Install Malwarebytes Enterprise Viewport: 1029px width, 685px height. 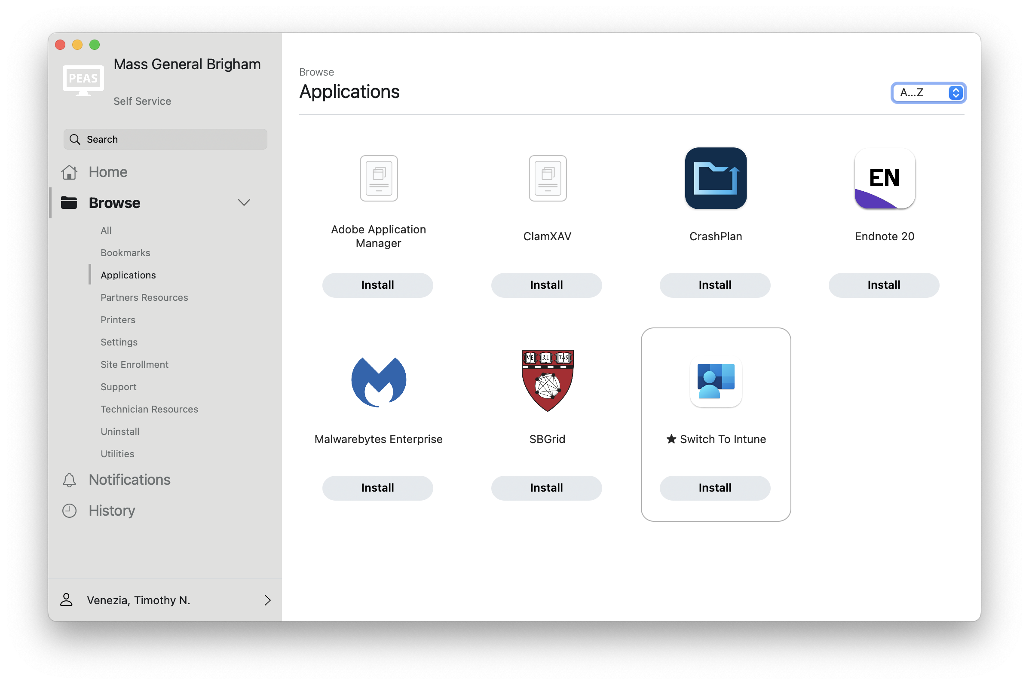[377, 488]
